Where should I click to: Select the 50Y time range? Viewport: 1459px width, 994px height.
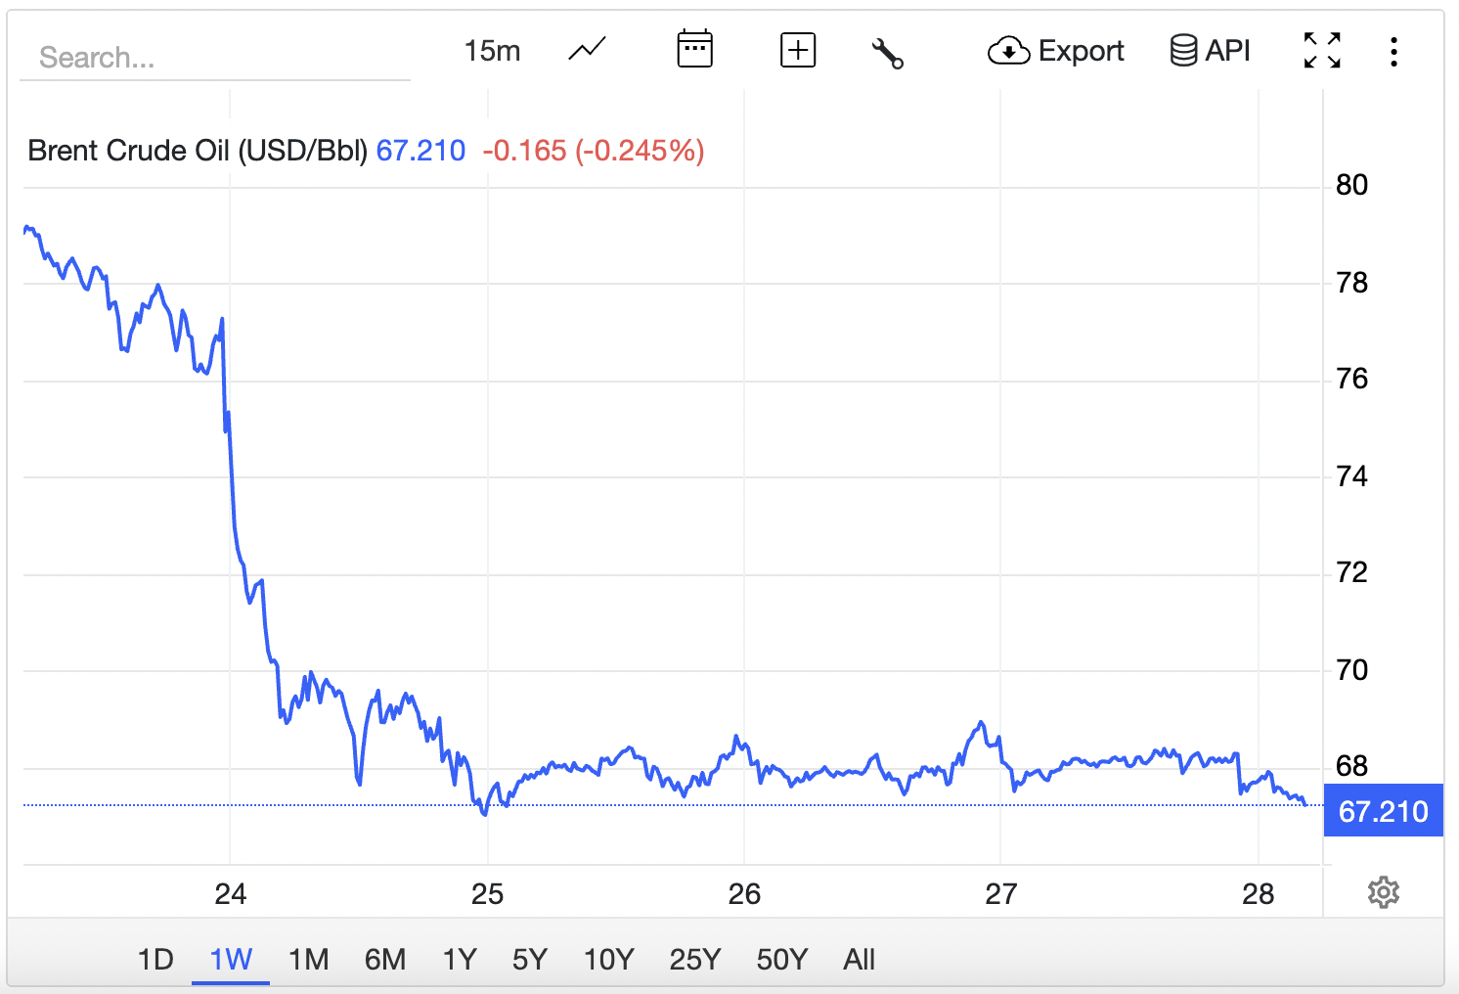point(782,959)
